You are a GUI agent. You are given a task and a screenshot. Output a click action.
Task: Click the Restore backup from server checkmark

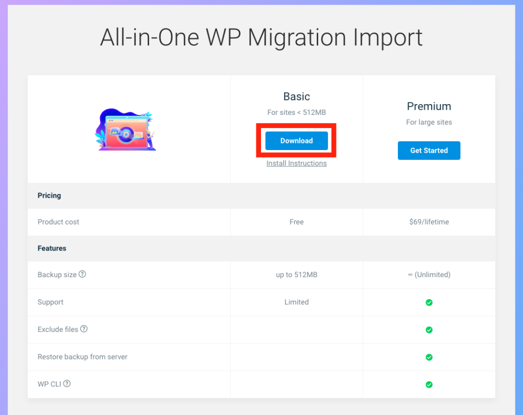pos(429,357)
